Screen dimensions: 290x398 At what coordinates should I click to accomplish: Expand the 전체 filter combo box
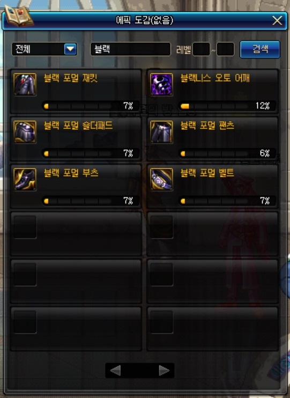point(44,49)
